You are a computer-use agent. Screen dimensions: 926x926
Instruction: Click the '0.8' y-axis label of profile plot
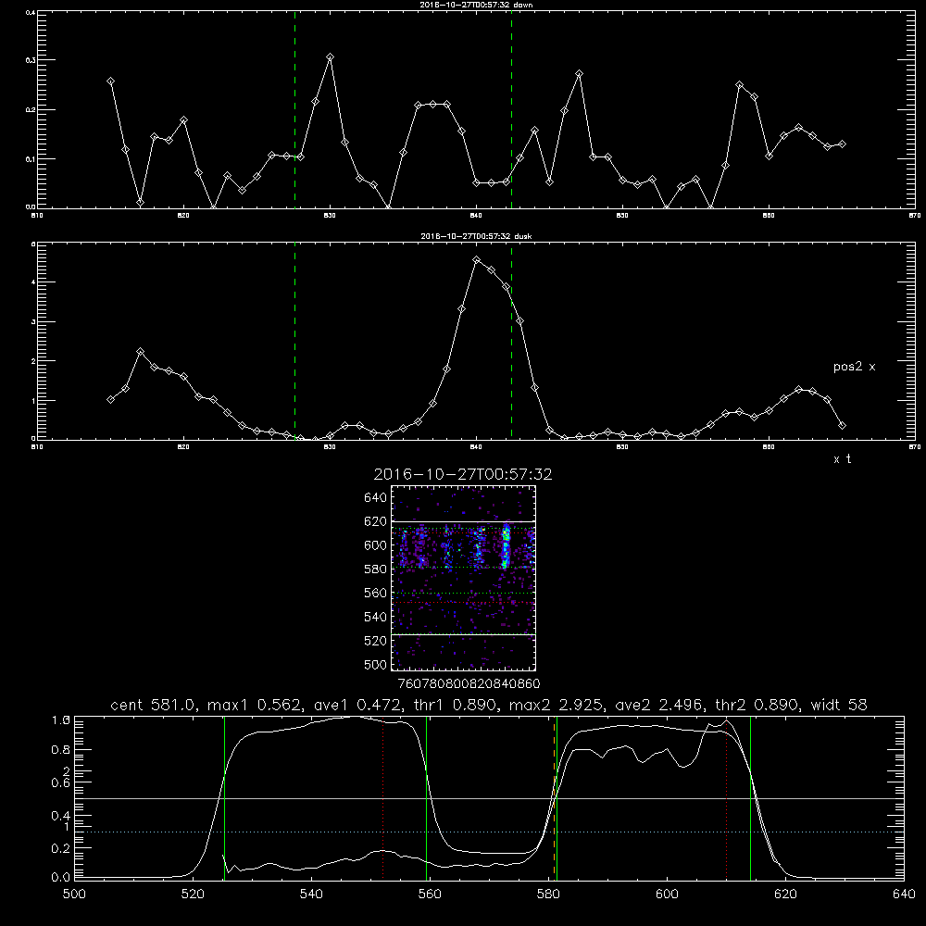click(x=61, y=750)
